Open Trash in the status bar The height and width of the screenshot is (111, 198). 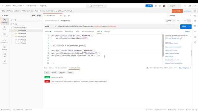pyautogui.click(x=188, y=110)
